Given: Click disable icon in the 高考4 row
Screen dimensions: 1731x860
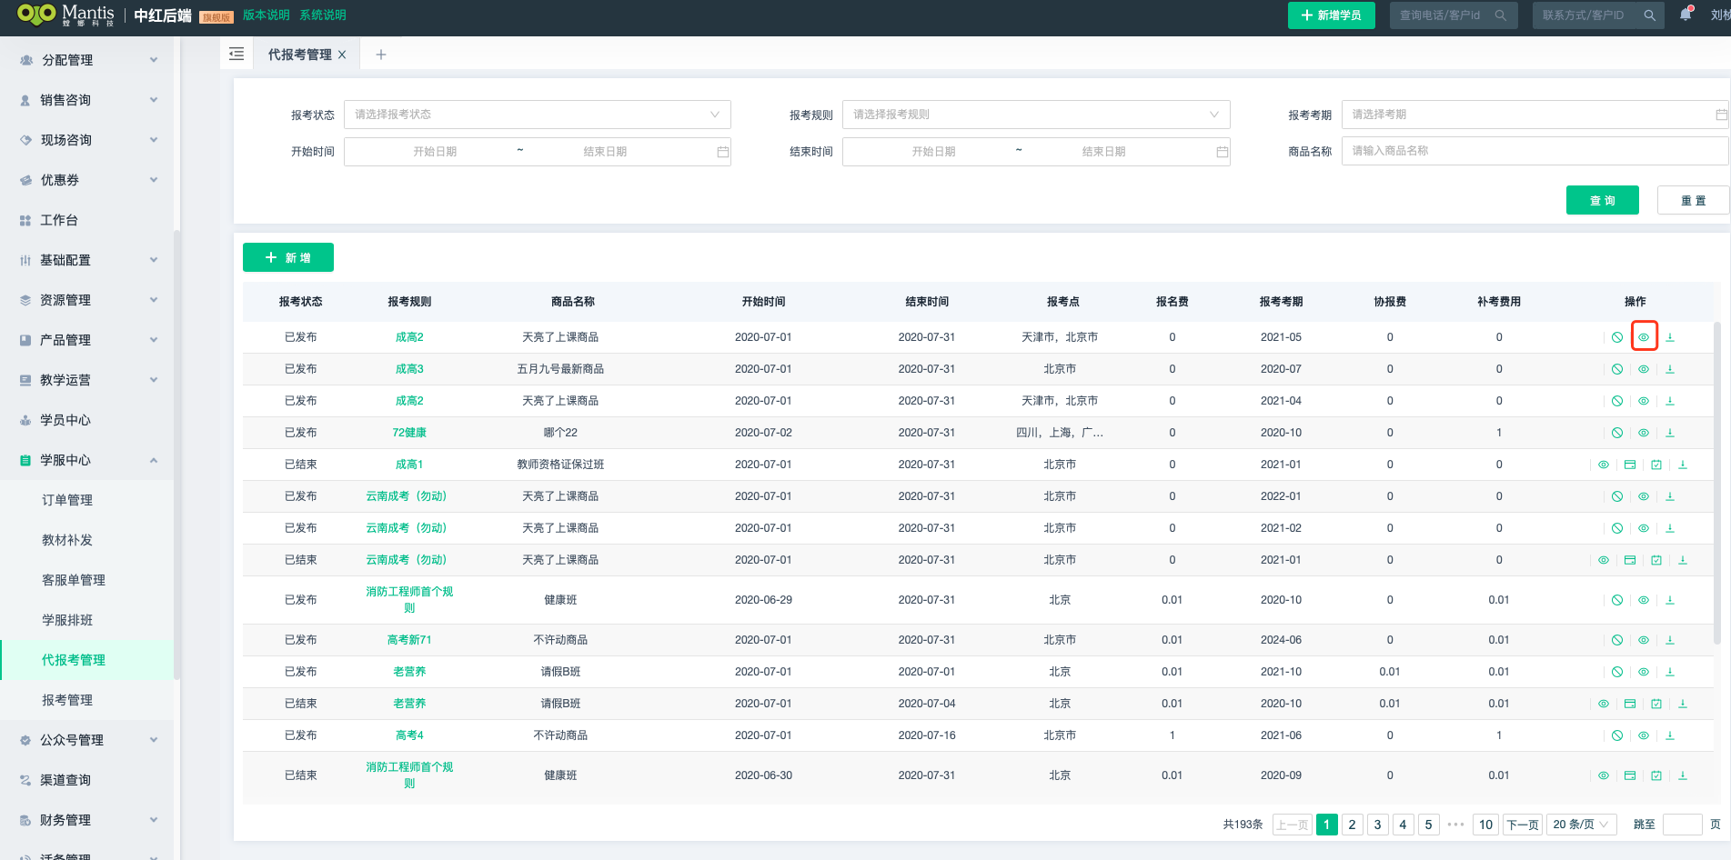Looking at the screenshot, I should [1617, 735].
